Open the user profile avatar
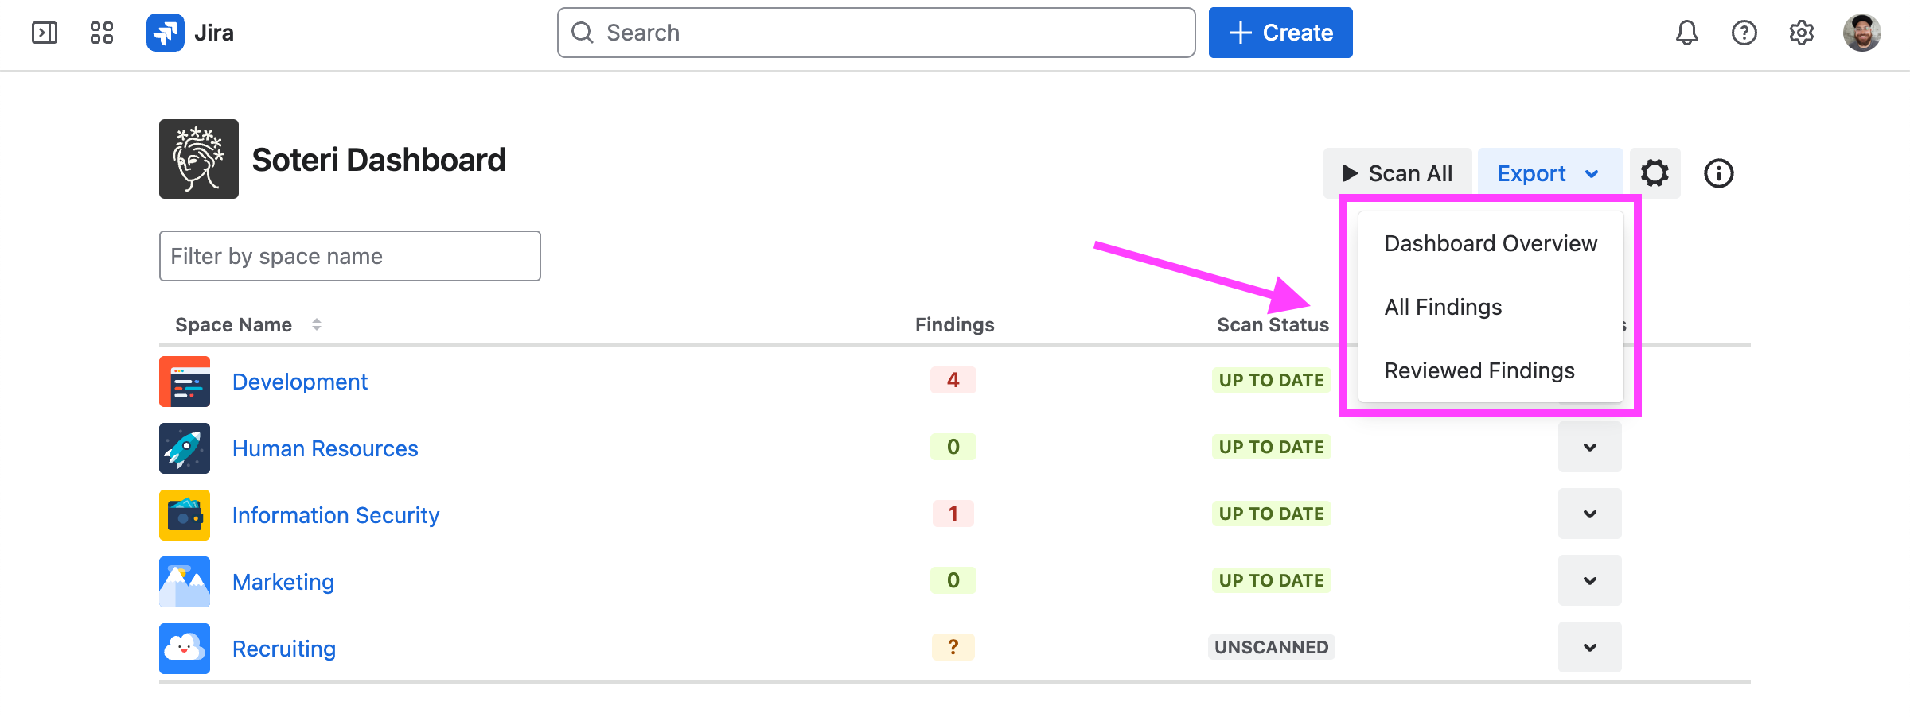The height and width of the screenshot is (717, 1910). [1861, 33]
